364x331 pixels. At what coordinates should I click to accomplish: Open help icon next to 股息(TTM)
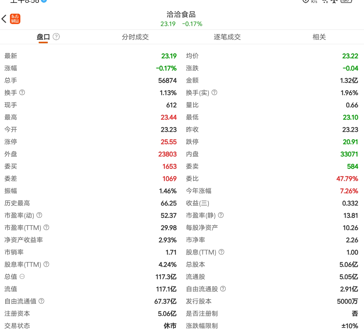[222, 252]
